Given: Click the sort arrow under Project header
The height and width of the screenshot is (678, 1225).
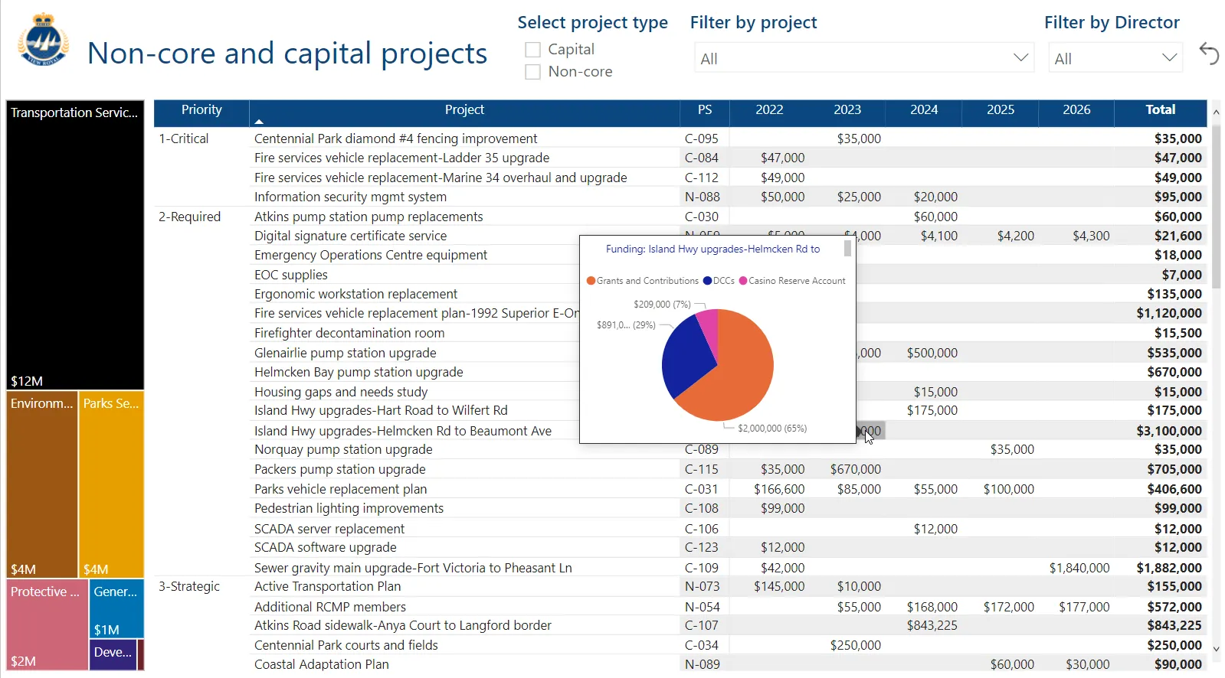Looking at the screenshot, I should pos(259,121).
